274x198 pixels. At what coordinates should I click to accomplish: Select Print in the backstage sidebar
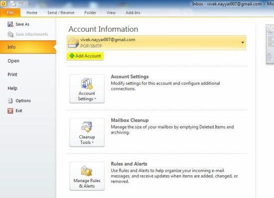coord(12,74)
